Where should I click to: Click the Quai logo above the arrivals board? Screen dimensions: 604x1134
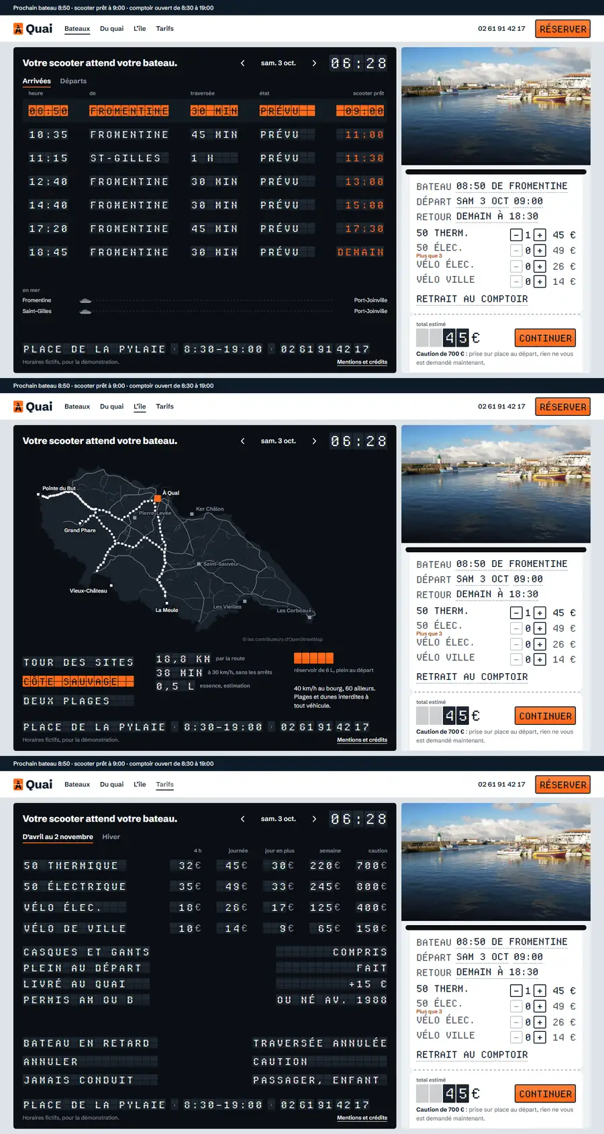(x=33, y=29)
